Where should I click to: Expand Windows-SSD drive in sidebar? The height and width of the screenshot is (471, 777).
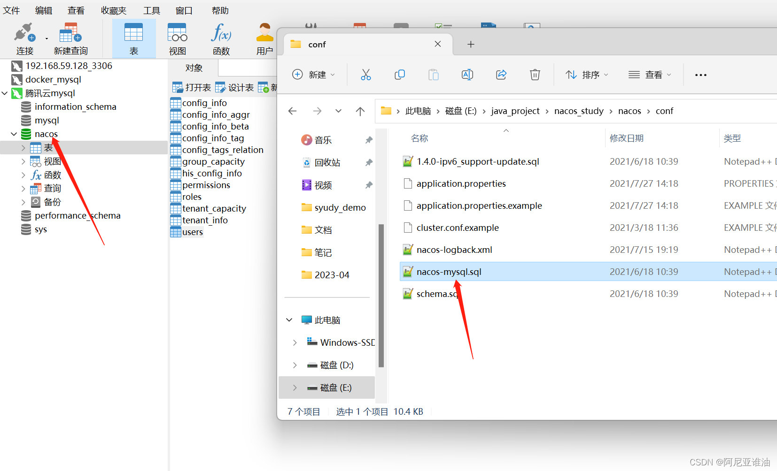tap(295, 342)
